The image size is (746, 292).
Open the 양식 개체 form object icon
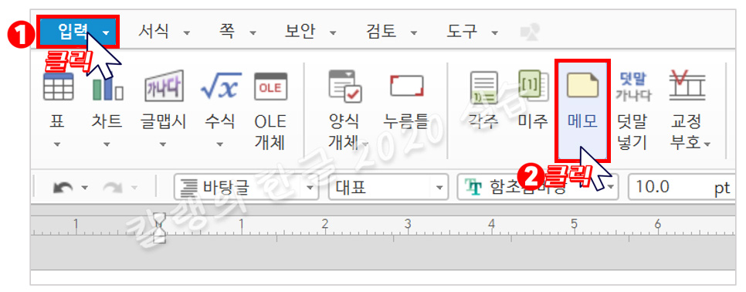click(x=345, y=87)
